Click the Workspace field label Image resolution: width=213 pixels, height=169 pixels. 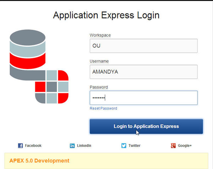click(100, 35)
